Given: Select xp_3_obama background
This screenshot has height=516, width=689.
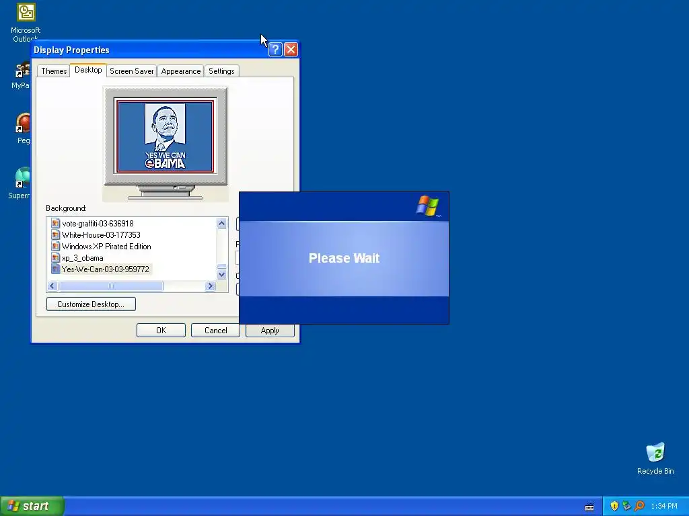Looking at the screenshot, I should pos(83,257).
